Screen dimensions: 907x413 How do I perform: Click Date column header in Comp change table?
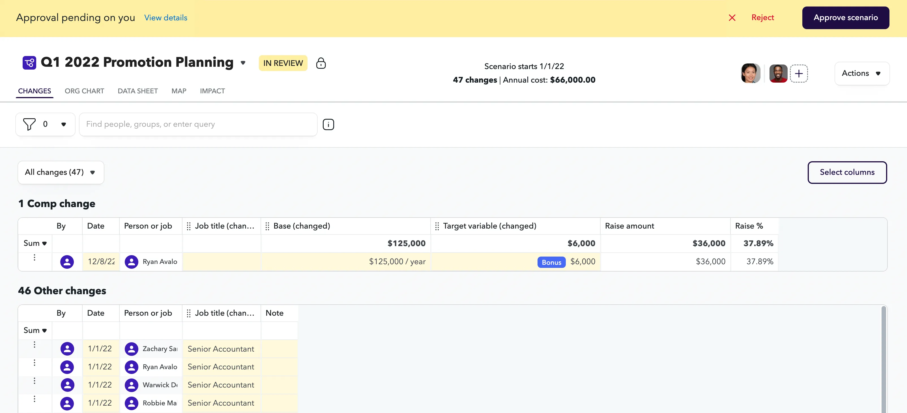coord(101,226)
